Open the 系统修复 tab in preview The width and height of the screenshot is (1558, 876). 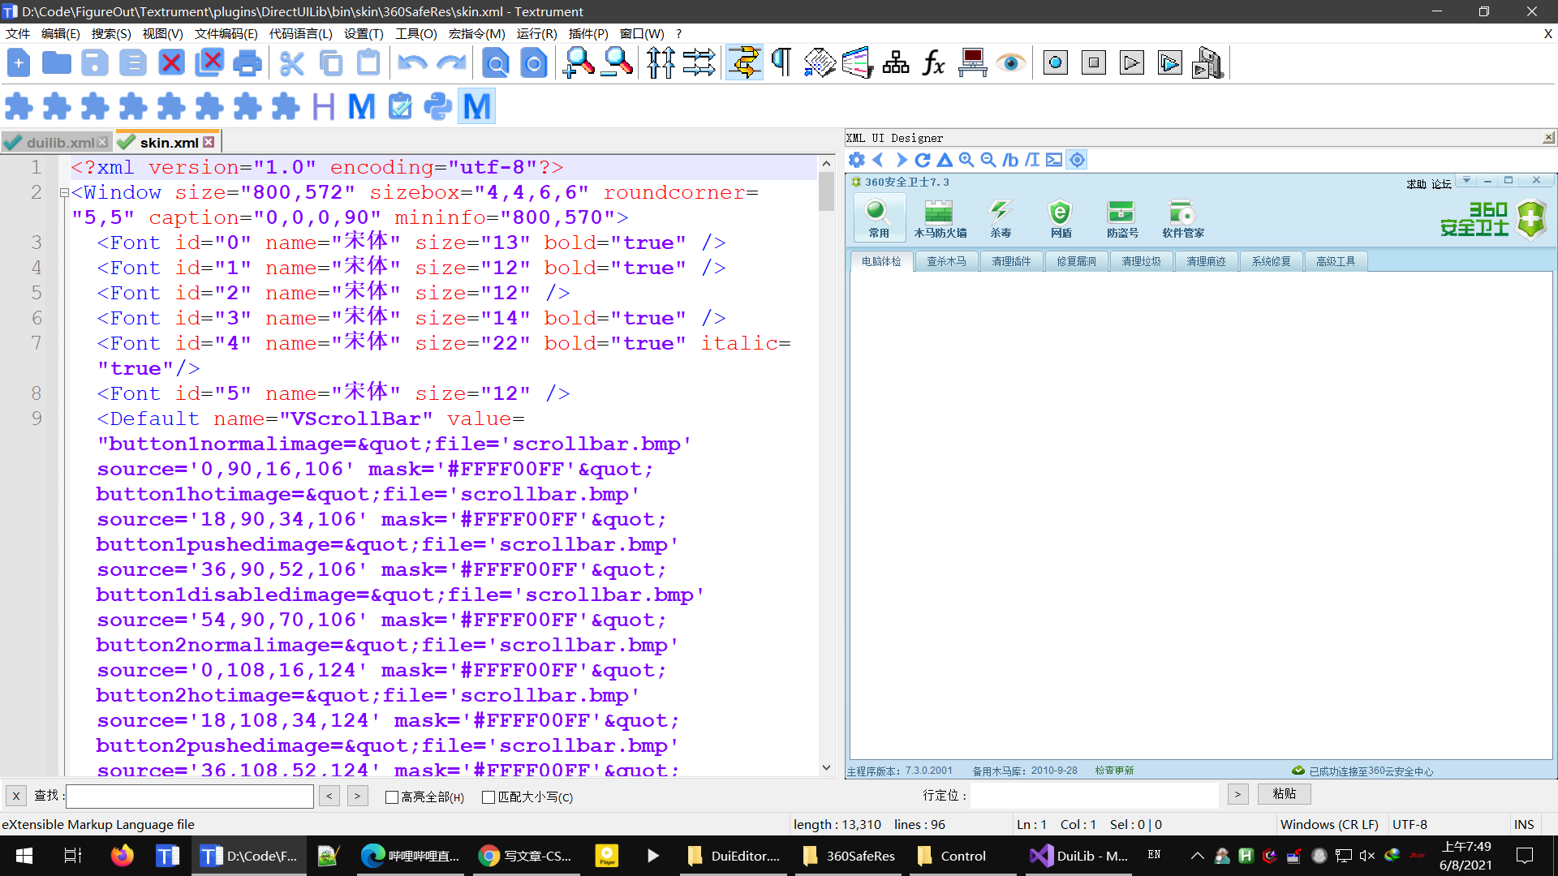[x=1271, y=261]
